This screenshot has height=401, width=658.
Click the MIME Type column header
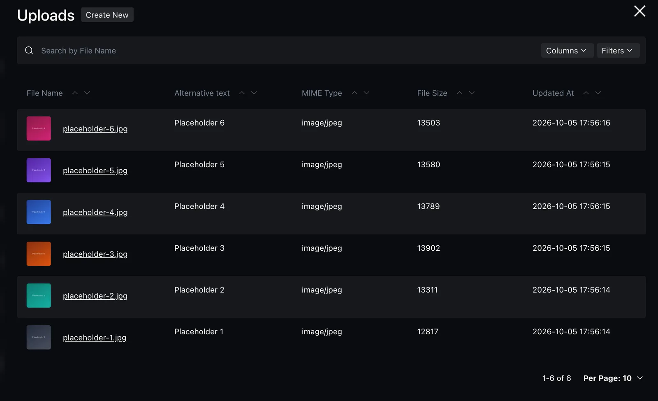tap(322, 93)
